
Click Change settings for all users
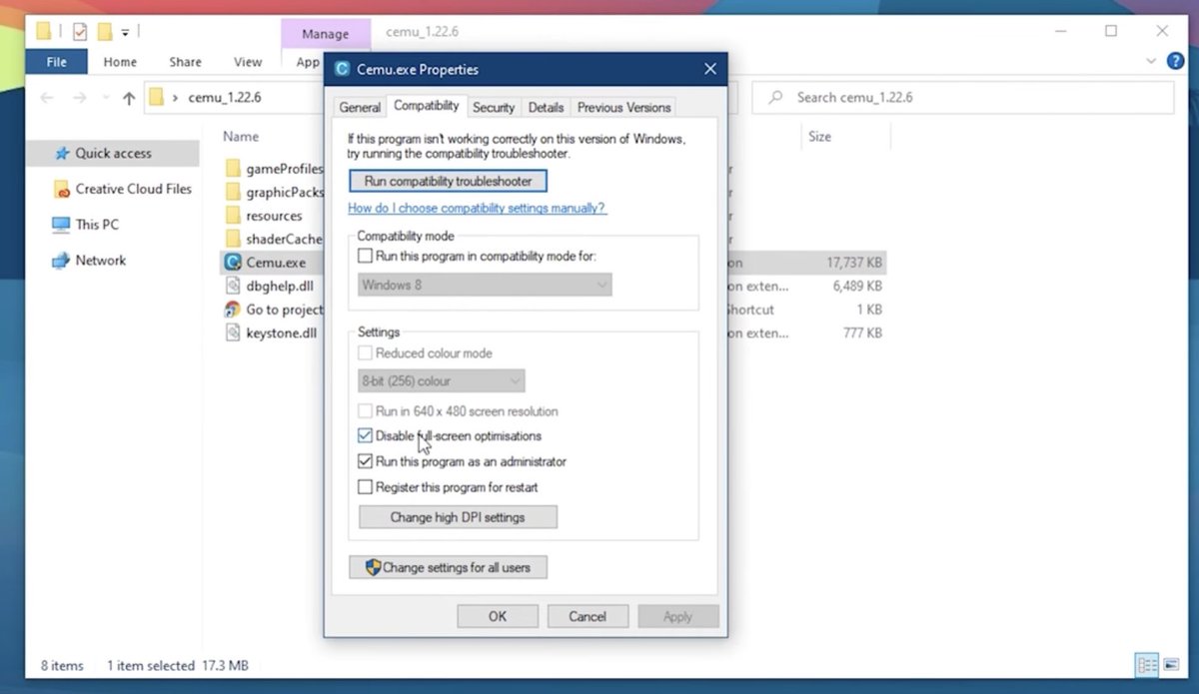448,567
